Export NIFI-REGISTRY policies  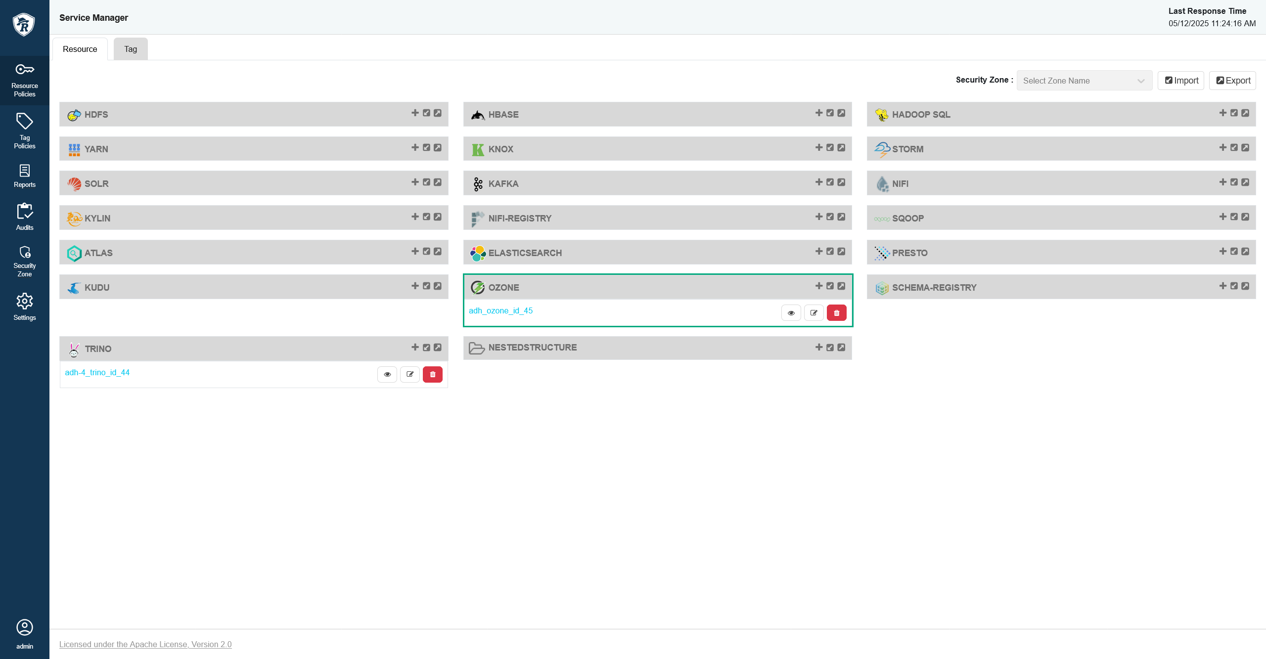841,217
